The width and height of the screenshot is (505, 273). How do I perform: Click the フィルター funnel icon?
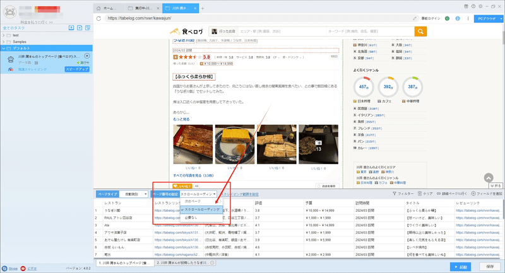395,194
